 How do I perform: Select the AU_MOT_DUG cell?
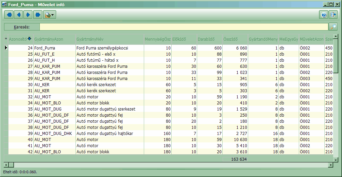pyautogui.click(x=54, y=109)
